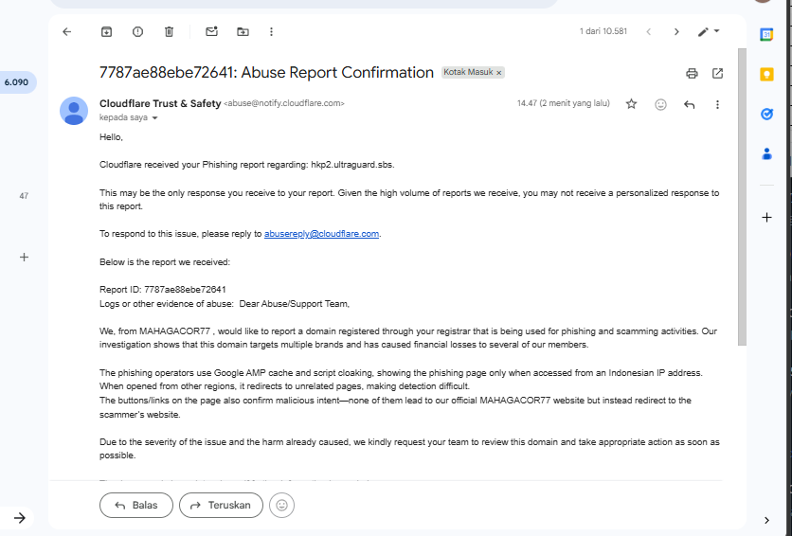Go to the newer email arrow
Viewport: 792px width, 536px height.
coord(649,32)
